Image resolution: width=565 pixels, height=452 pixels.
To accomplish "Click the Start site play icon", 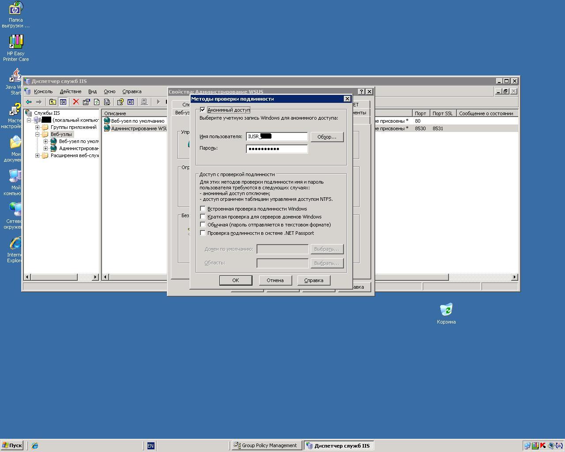I will [158, 102].
